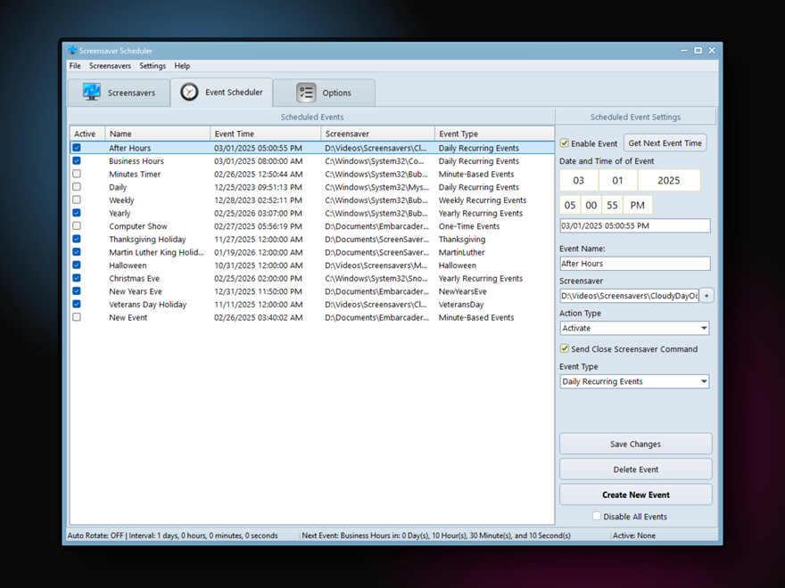Image resolution: width=785 pixels, height=588 pixels.
Task: Click the Event Name text field
Action: click(634, 264)
